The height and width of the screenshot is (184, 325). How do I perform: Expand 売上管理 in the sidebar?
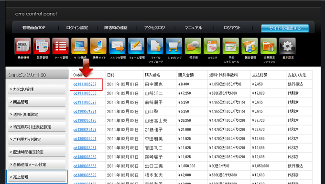click(37, 177)
